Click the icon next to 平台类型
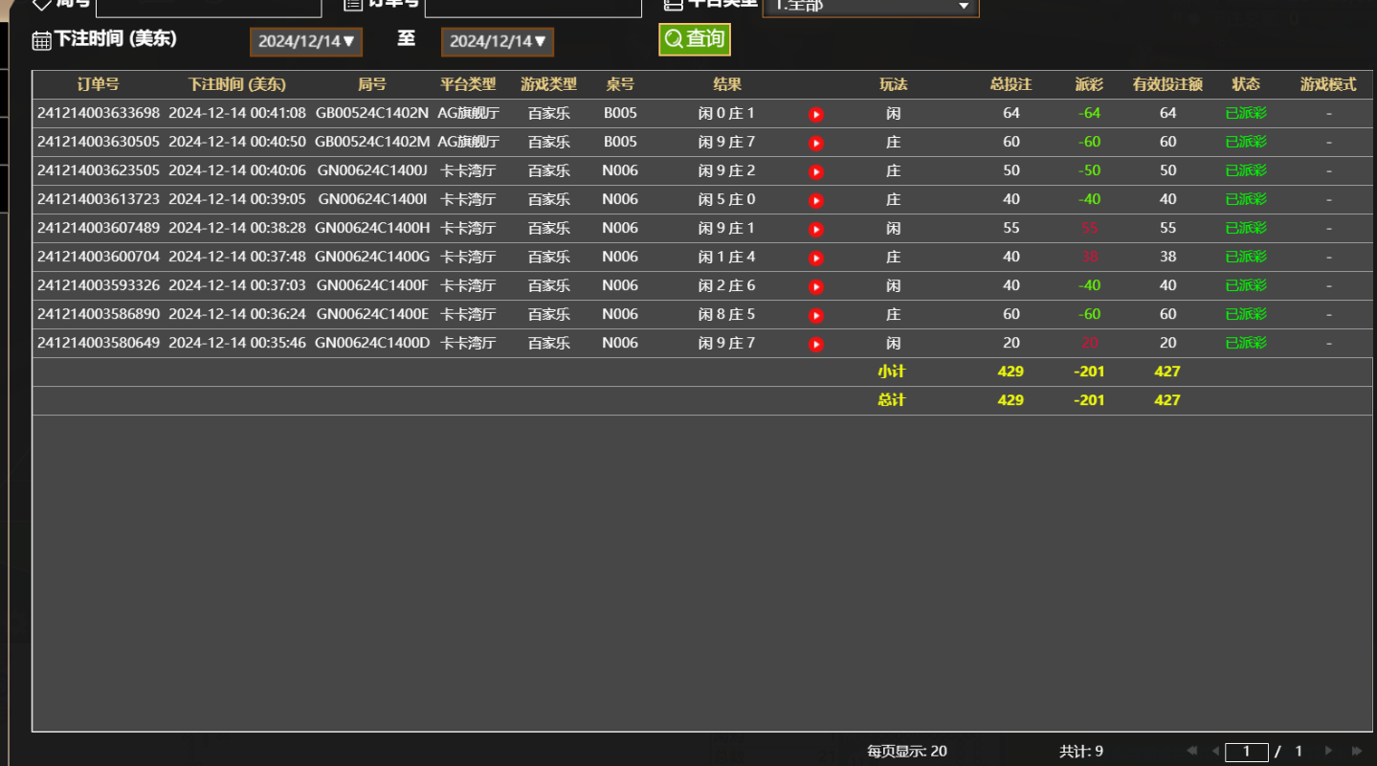The height and width of the screenshot is (766, 1377). coord(674,4)
